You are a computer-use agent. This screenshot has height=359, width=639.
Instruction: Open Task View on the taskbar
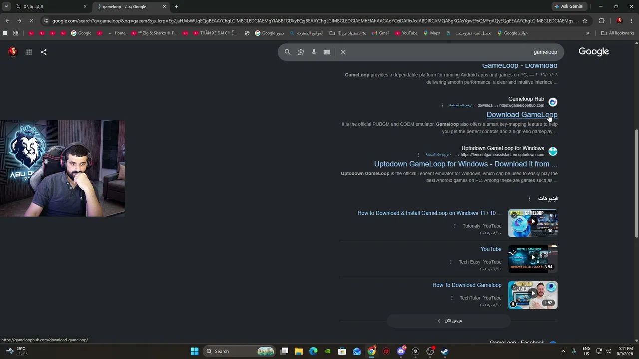coord(284,351)
